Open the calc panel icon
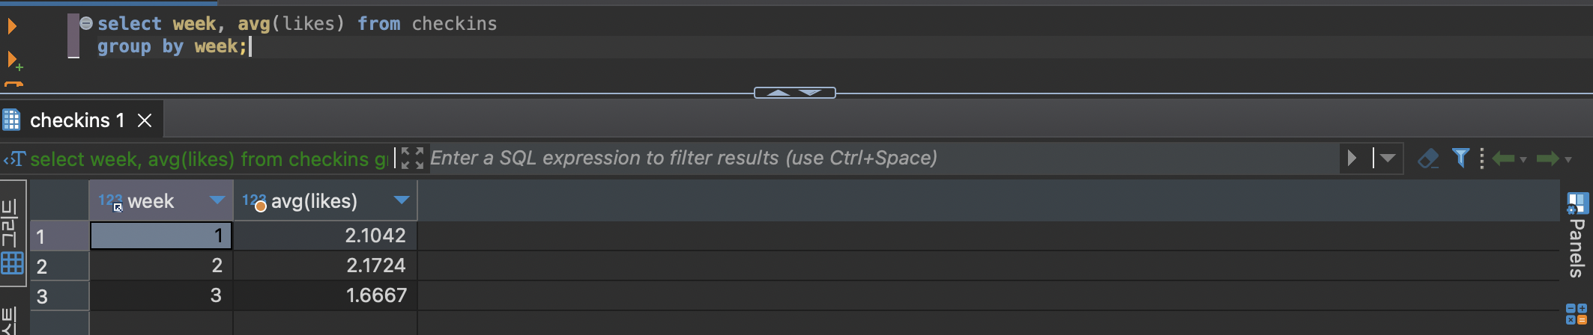The height and width of the screenshot is (335, 1593). click(1576, 313)
